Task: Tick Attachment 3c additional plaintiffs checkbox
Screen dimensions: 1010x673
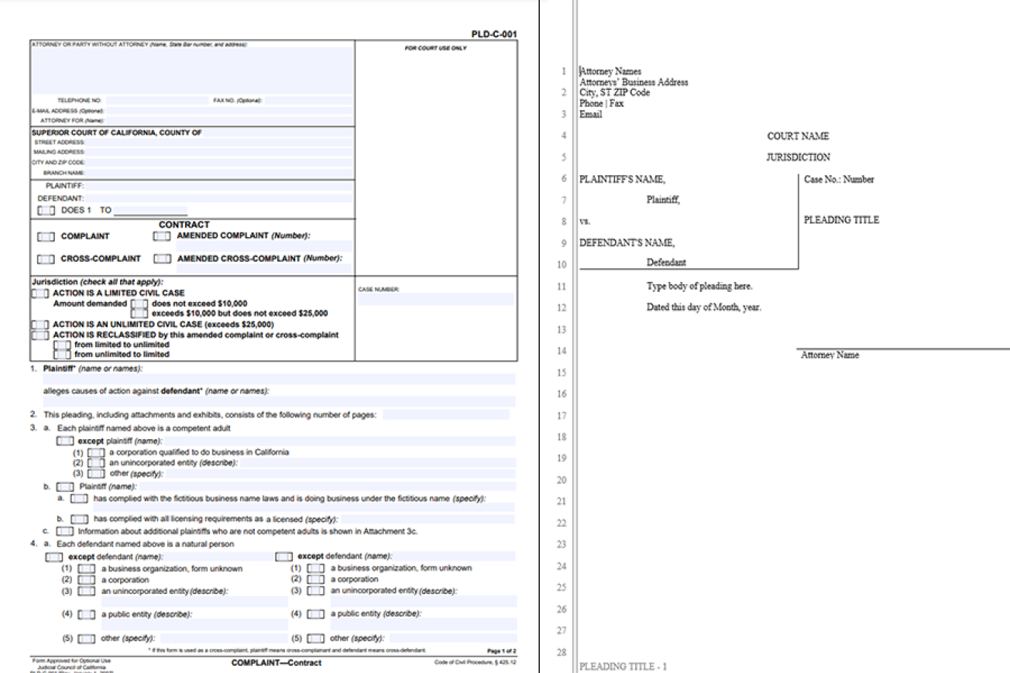Action: pyautogui.click(x=65, y=531)
